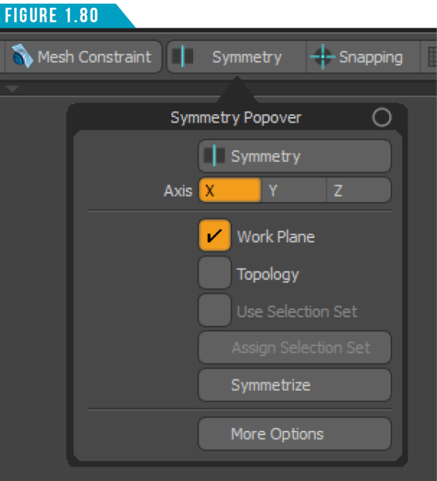The width and height of the screenshot is (437, 481).
Task: Uncheck the Work Plane checkbox
Action: point(215,236)
